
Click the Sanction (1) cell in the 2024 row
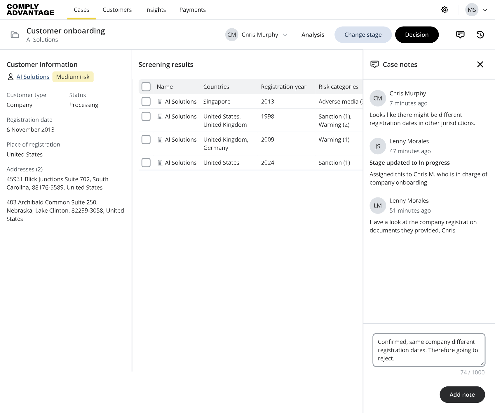coord(334,163)
